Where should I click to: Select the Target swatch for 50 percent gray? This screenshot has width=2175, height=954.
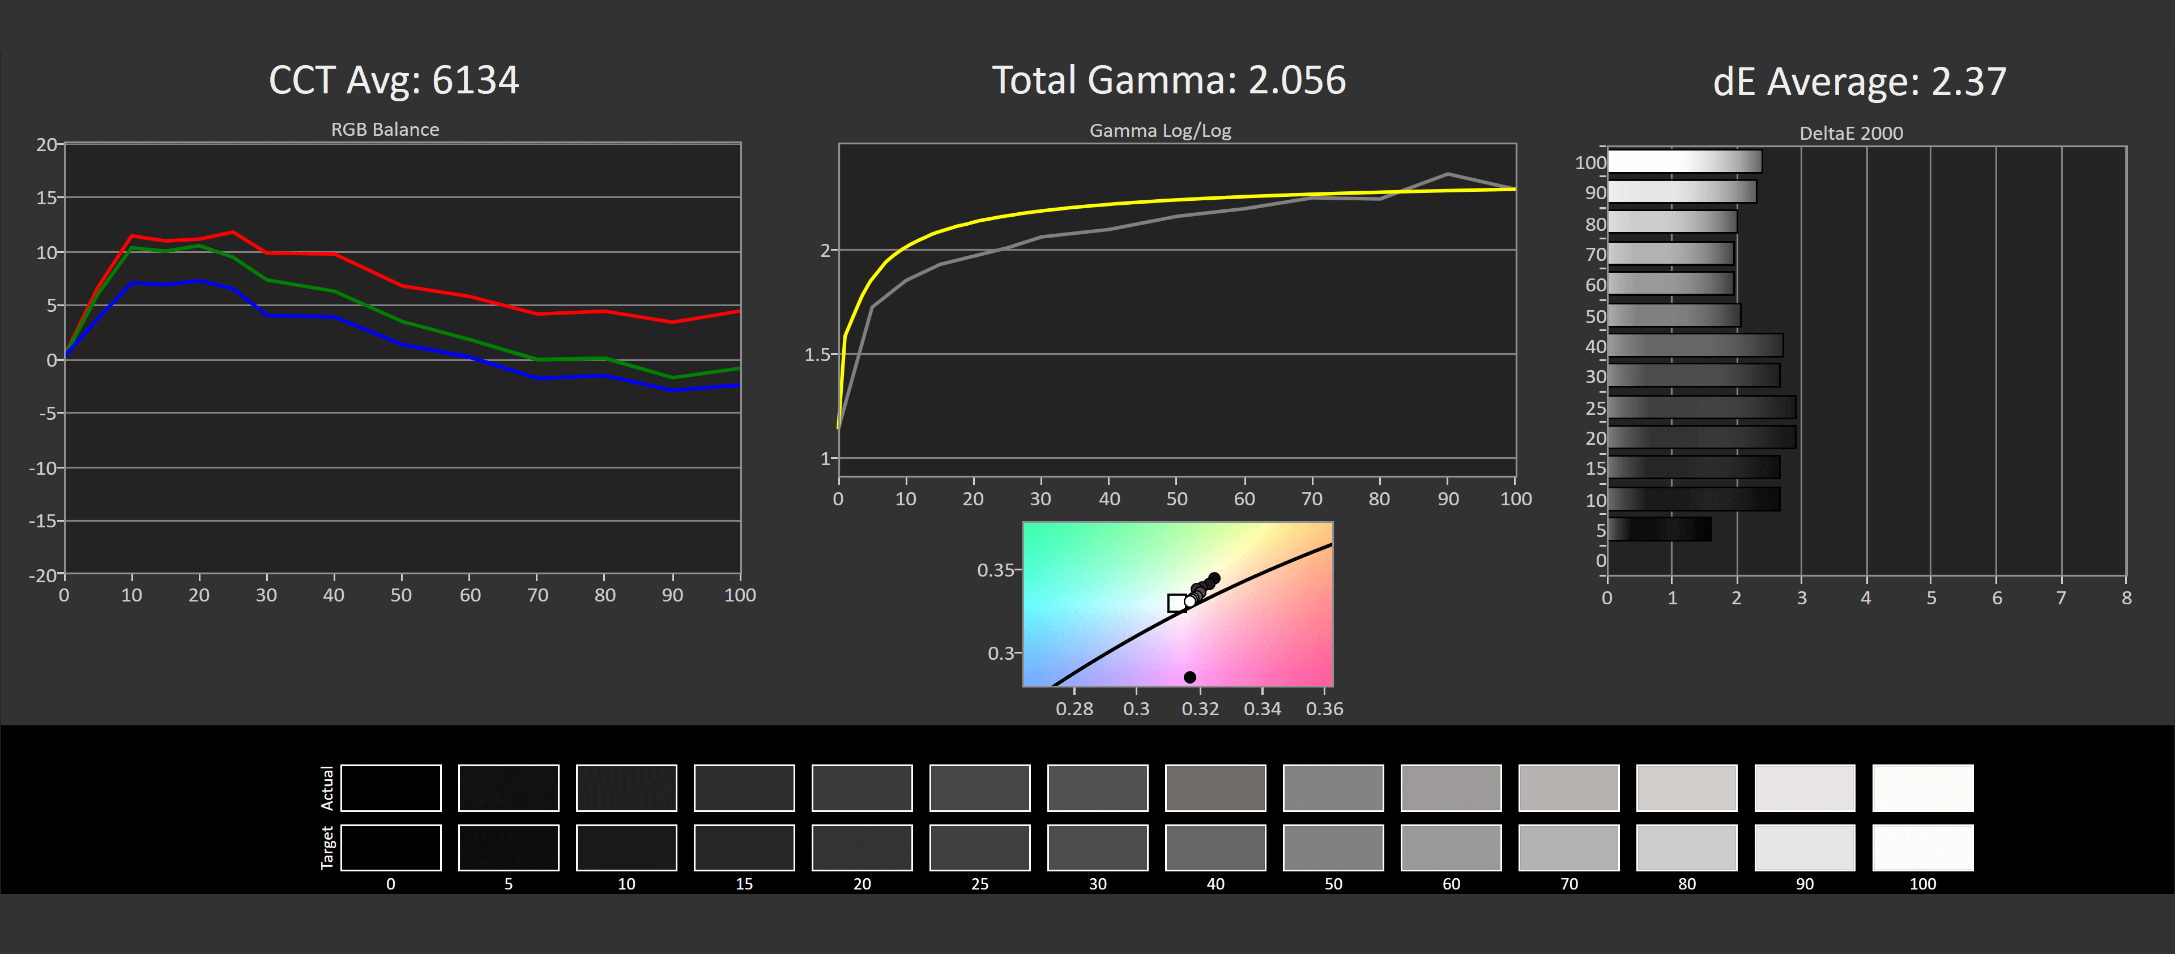(1333, 848)
